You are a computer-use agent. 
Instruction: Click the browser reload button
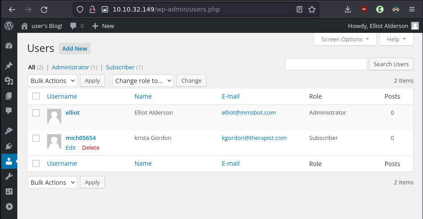44,9
